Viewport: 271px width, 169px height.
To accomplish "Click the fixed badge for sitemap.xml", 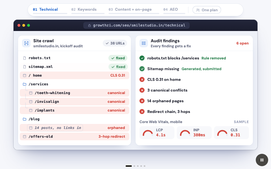I will pyautogui.click(x=118, y=67).
